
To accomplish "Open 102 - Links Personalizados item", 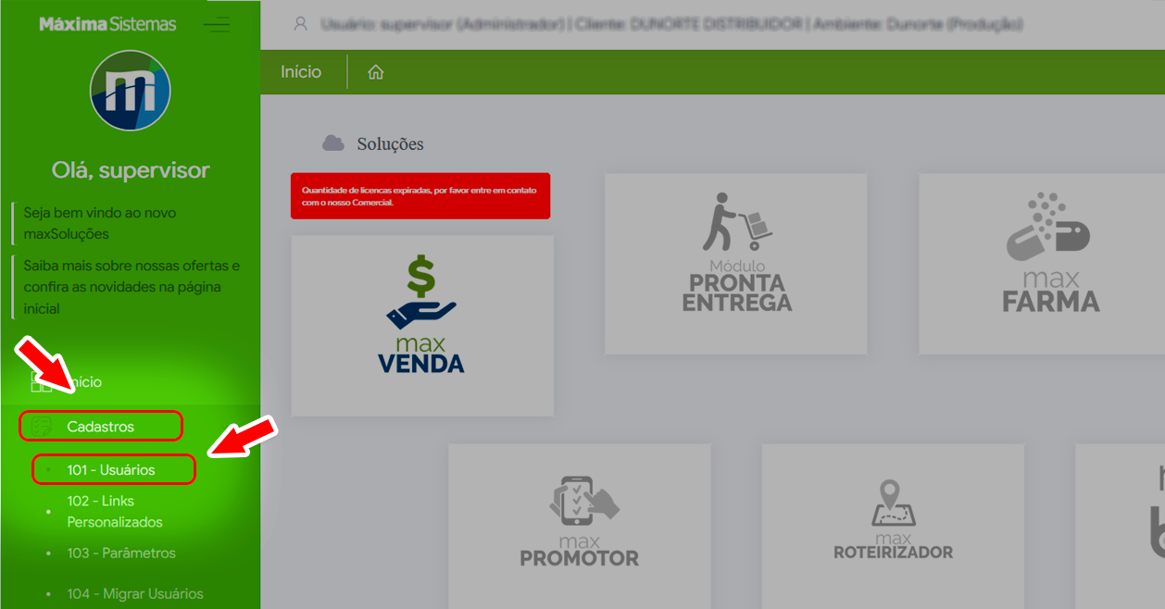I will [115, 512].
